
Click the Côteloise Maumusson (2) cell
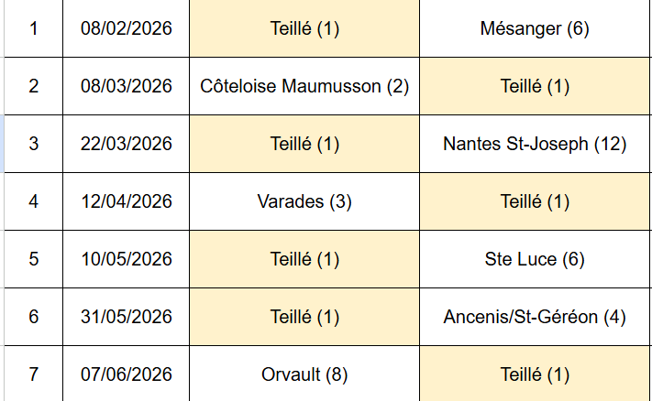point(304,86)
